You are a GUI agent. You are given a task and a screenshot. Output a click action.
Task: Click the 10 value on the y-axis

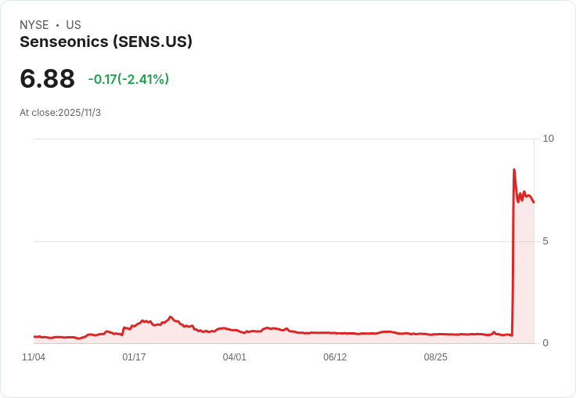click(548, 139)
